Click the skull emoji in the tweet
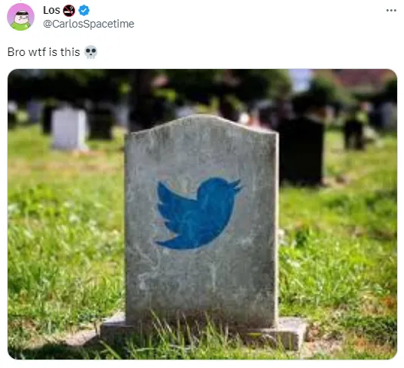Image resolution: width=404 pixels, height=368 pixels. click(x=91, y=52)
